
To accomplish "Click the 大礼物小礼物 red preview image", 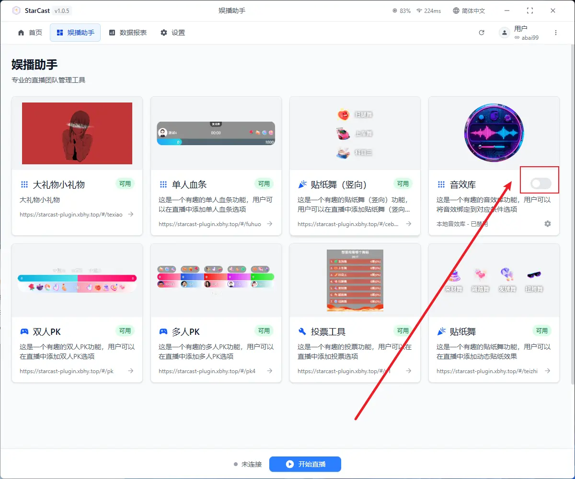I will tap(77, 133).
